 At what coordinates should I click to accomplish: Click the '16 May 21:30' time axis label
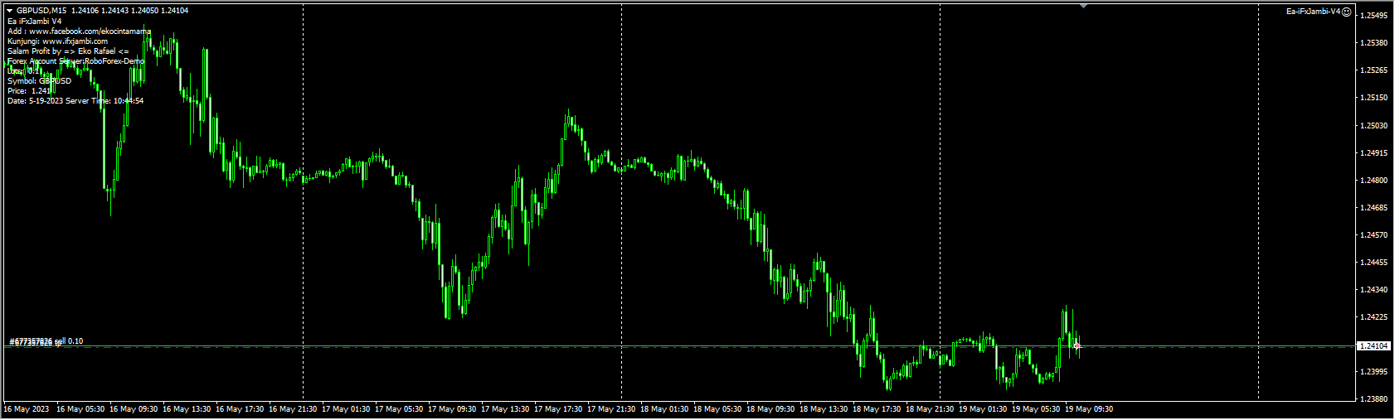[x=293, y=409]
